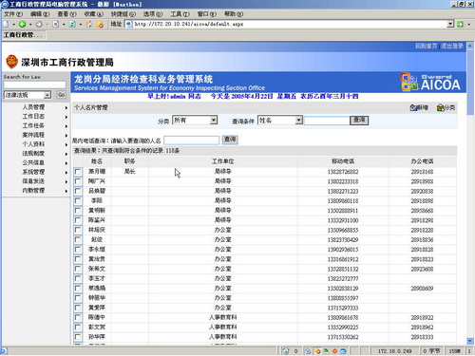The width and height of the screenshot is (475, 356).
Task: Click the internal phone name query input
Action: pos(192,140)
